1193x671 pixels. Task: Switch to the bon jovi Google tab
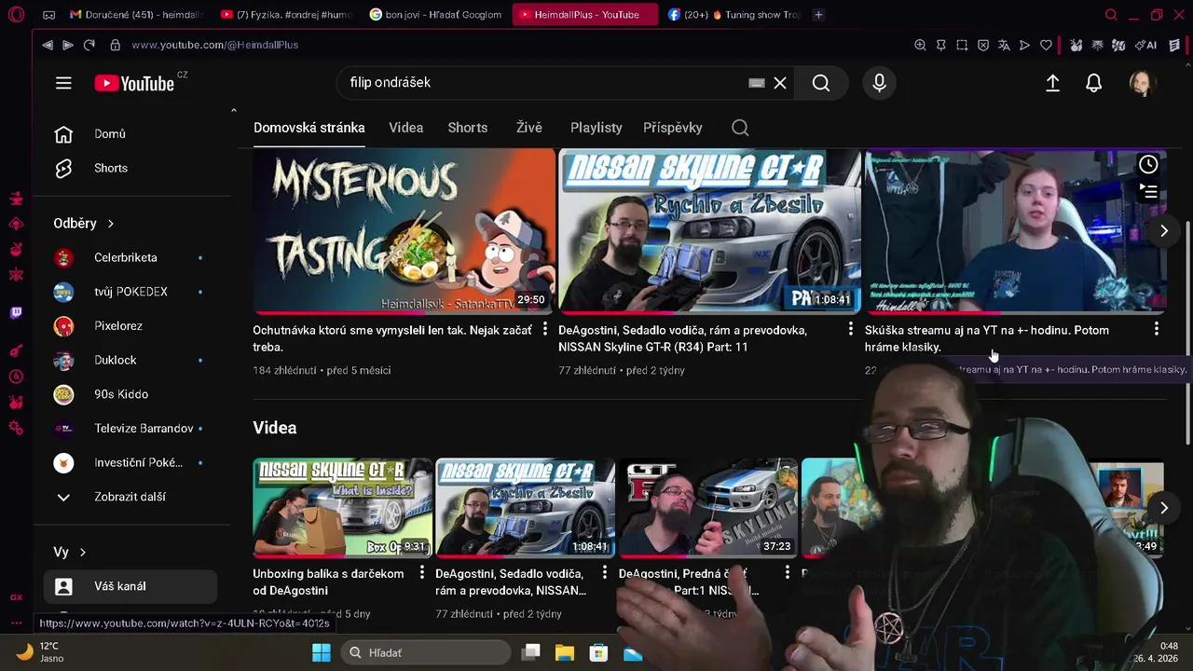(435, 15)
